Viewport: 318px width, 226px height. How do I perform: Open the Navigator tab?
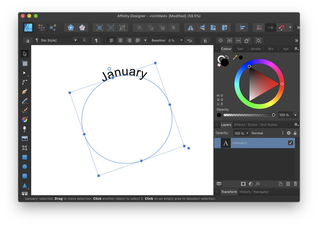tap(261, 192)
